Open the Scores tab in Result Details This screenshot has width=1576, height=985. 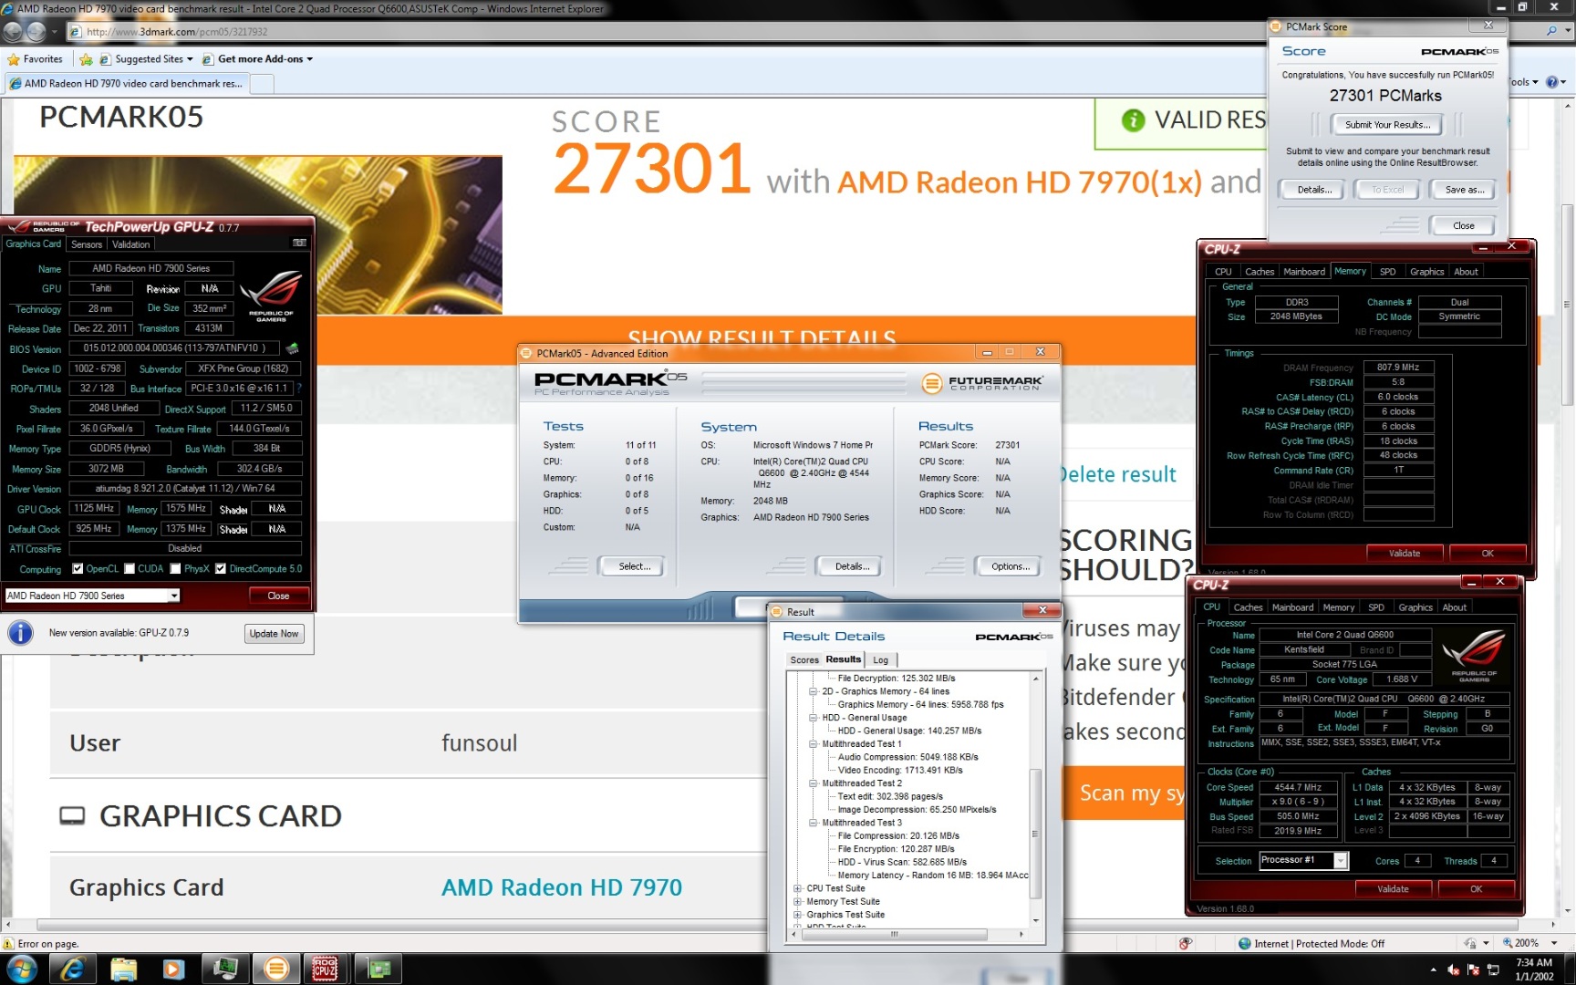[x=804, y=659]
